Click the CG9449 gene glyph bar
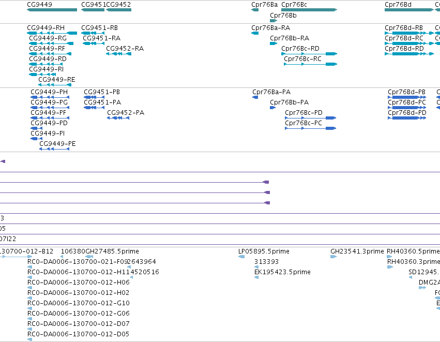Screen dimensions: 440x342 click(52, 10)
